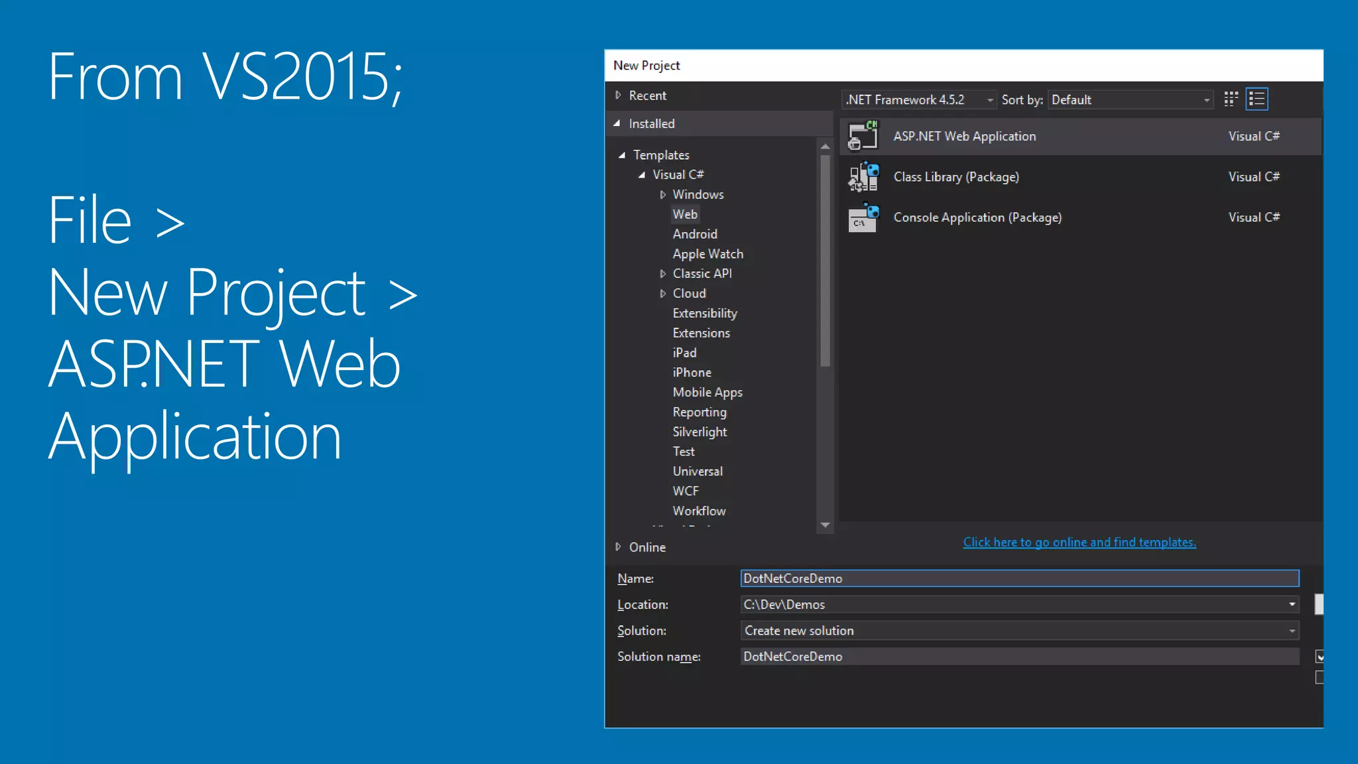Toggle the checked checkbox beside Solution name
1358x764 pixels.
(x=1320, y=657)
